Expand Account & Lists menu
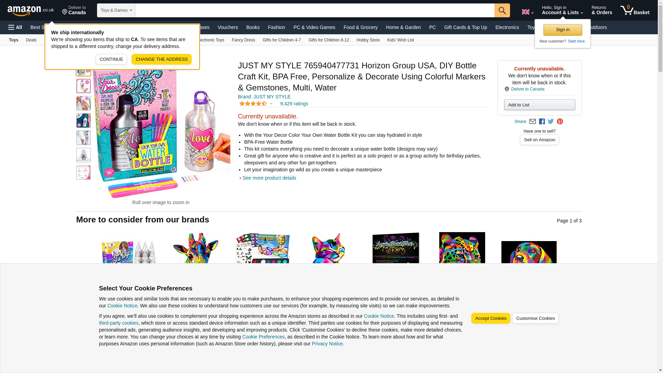663x373 pixels. click(x=562, y=10)
